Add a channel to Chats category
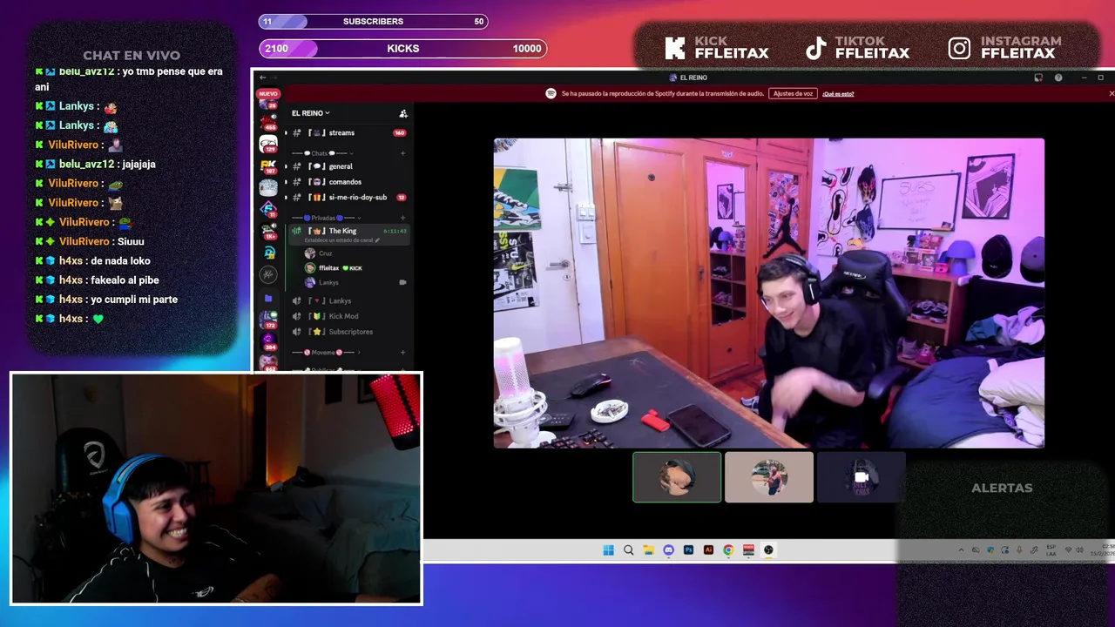 [402, 153]
